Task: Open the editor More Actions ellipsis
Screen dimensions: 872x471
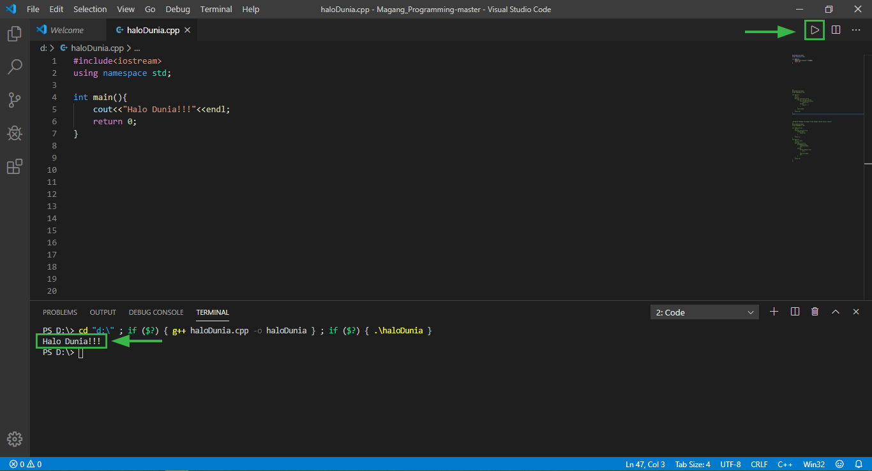Action: coord(856,30)
